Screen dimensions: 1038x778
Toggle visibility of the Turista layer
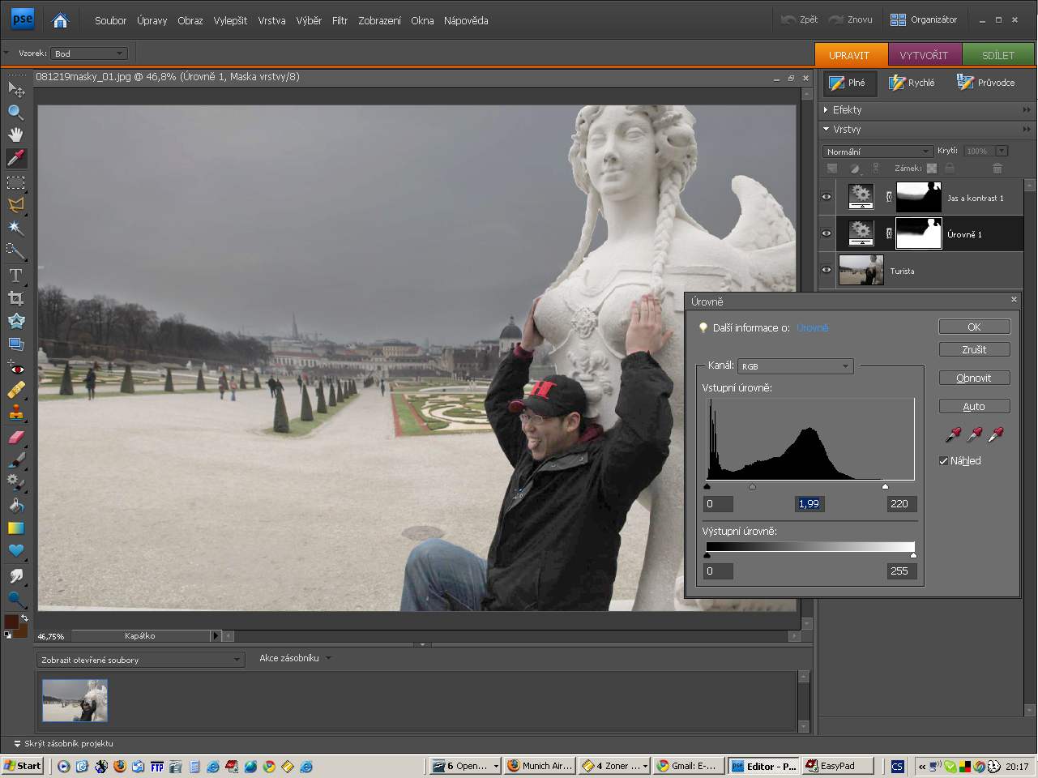click(827, 270)
